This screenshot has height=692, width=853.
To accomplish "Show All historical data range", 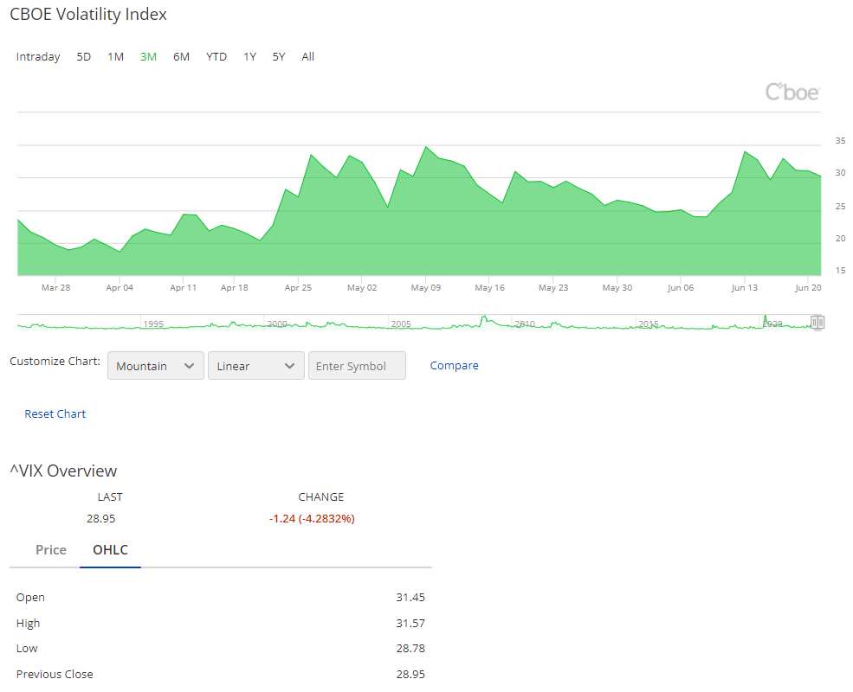I will [308, 56].
